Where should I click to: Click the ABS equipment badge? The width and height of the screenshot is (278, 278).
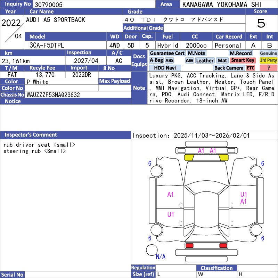169,60
